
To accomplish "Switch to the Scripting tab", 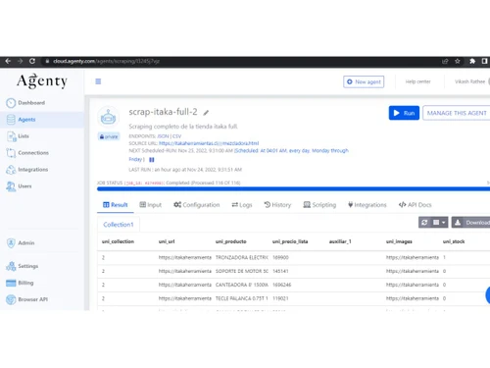I will click(x=319, y=205).
